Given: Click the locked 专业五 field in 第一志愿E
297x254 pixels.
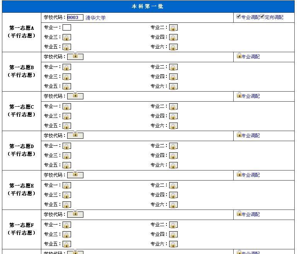Looking at the screenshot, I should tap(67, 205).
